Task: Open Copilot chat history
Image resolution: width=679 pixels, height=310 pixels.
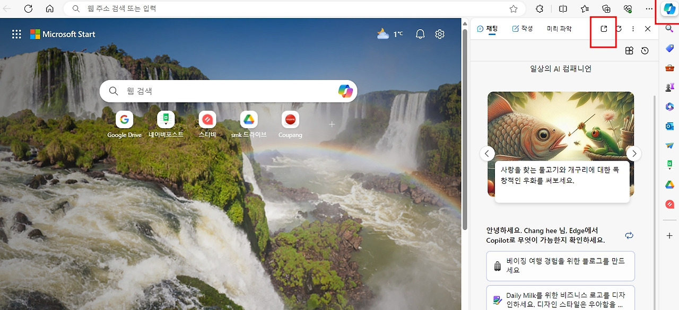Action: pos(645,51)
